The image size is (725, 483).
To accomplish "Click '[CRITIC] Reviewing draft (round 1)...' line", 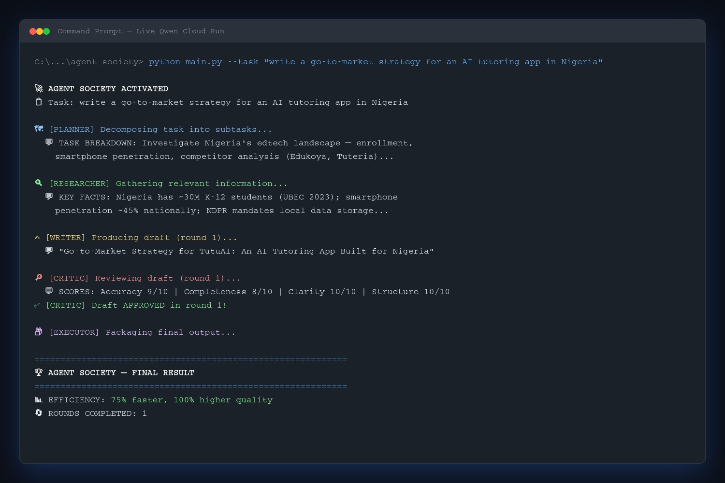I will tap(145, 278).
